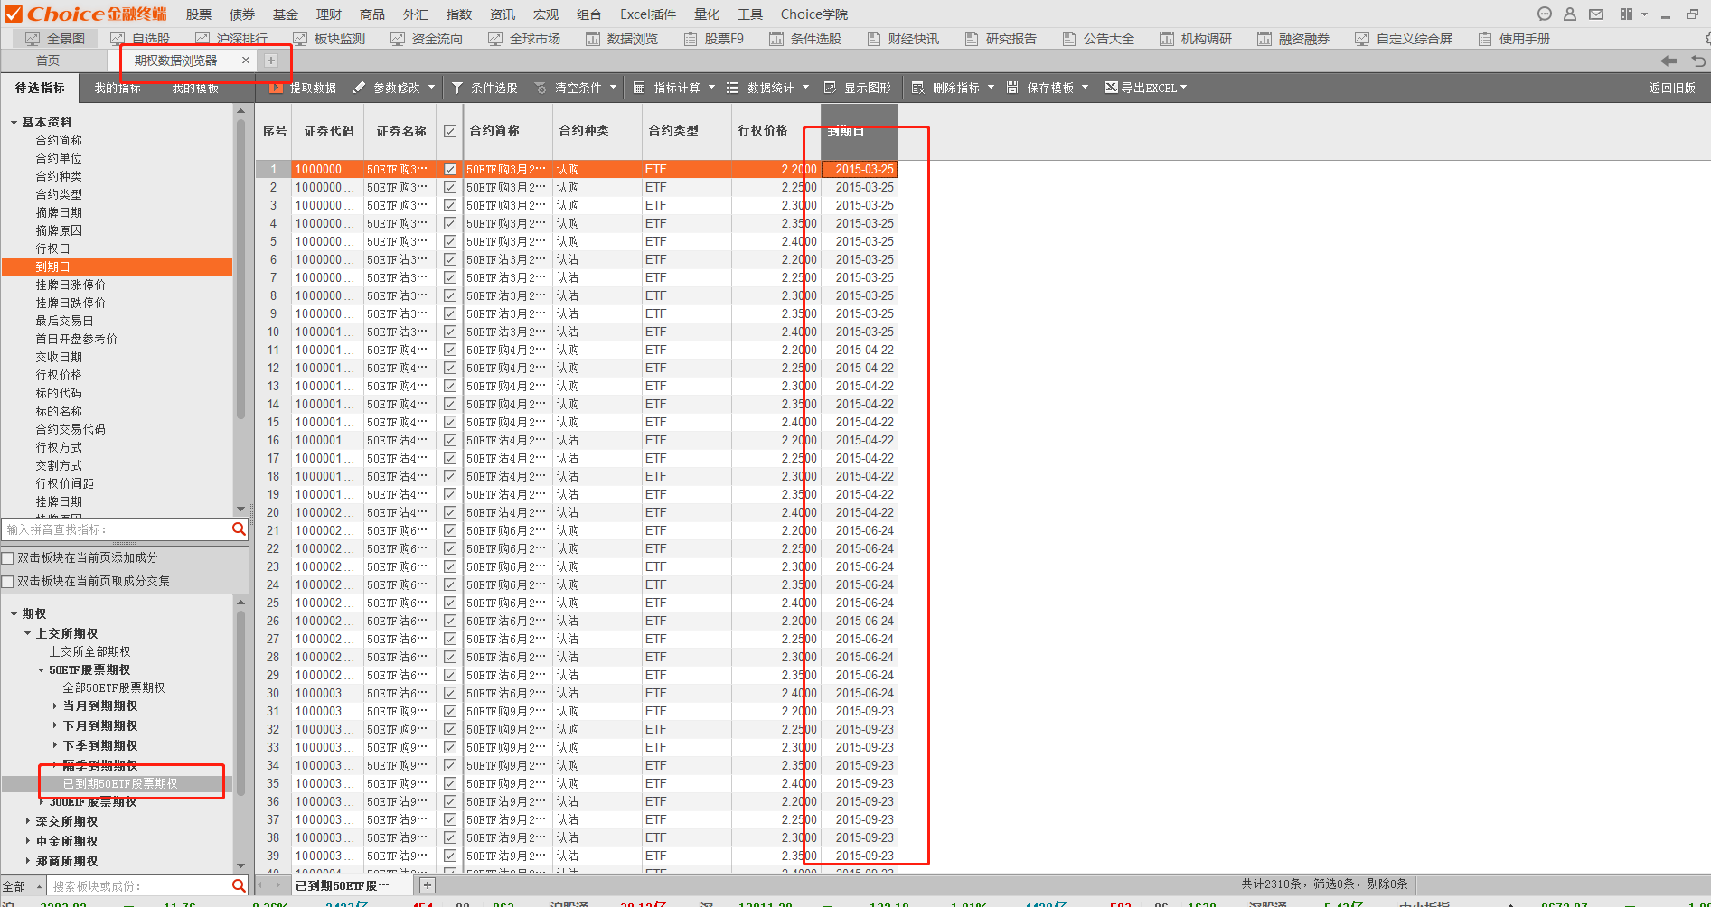1711x907 pixels.
Task: Open the 数据统计 dropdown arrow
Action: pos(805,88)
